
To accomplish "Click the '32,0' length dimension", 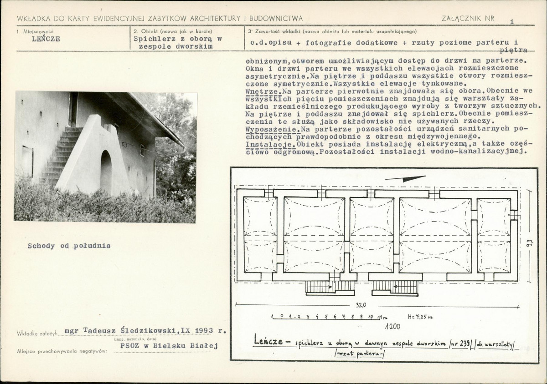I will point(361,305).
